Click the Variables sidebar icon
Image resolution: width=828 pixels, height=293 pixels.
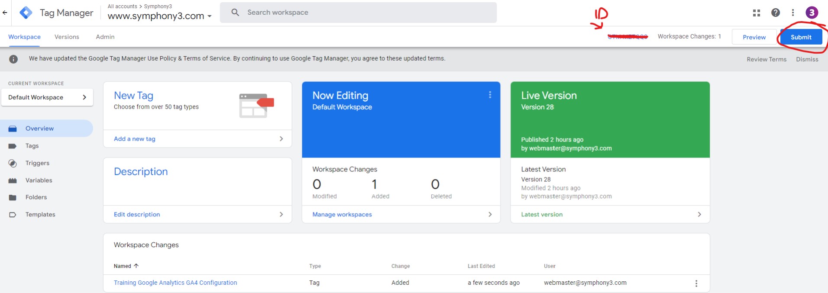point(13,180)
